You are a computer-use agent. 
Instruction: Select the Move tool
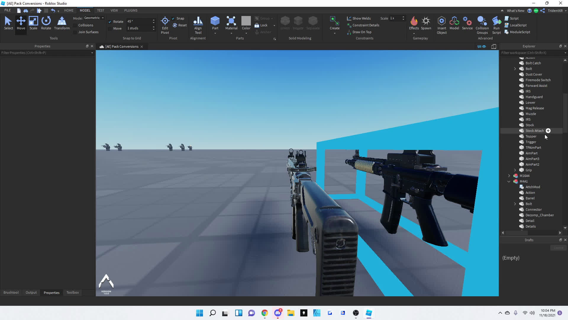coord(21,23)
